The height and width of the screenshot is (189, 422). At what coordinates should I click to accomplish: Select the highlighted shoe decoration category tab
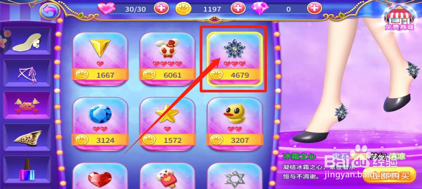(27, 105)
